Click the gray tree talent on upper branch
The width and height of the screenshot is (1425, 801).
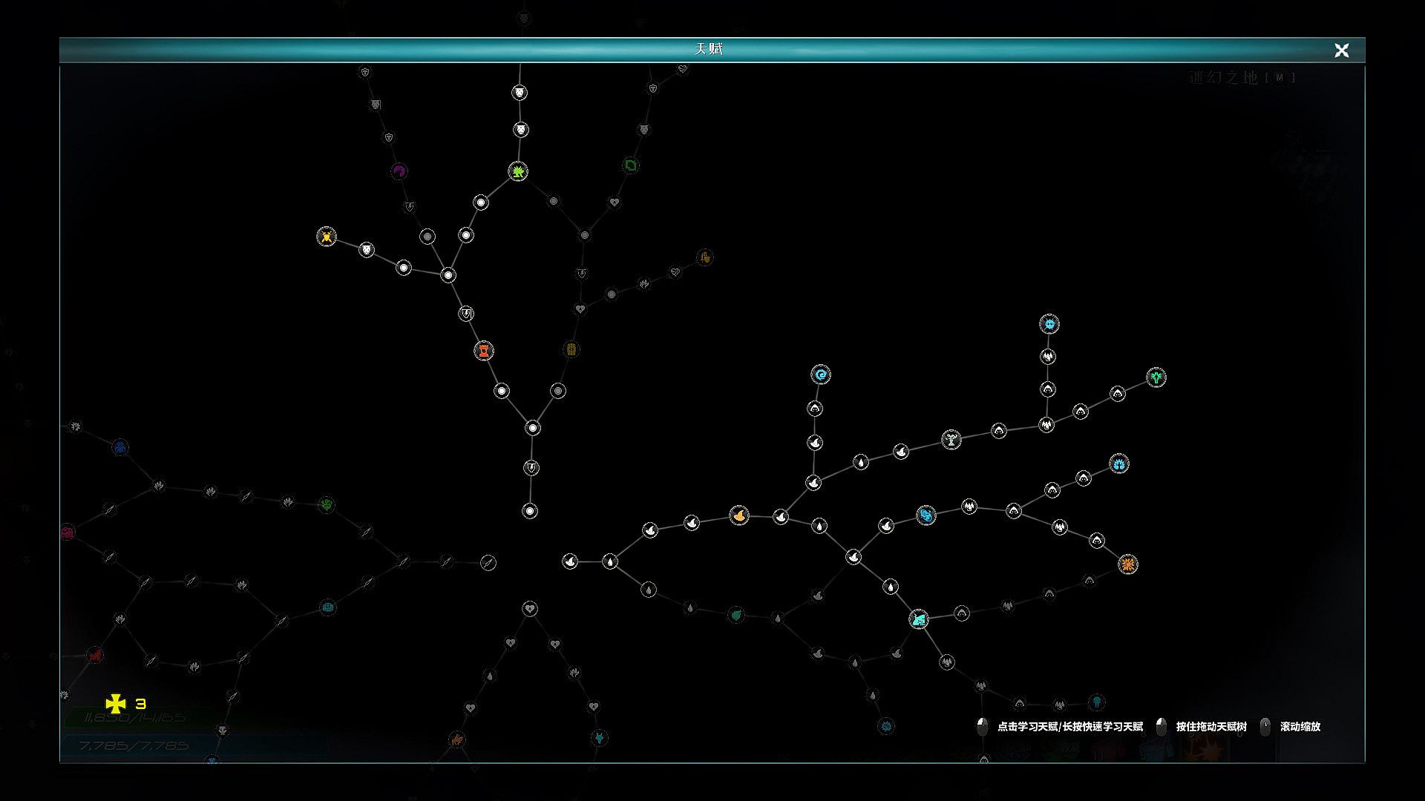tap(951, 439)
